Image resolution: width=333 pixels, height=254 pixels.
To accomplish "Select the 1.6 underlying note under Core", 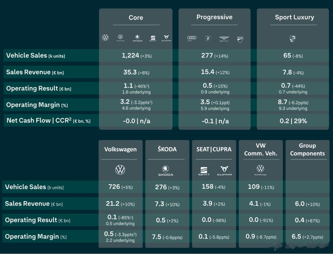I will tap(136, 92).
